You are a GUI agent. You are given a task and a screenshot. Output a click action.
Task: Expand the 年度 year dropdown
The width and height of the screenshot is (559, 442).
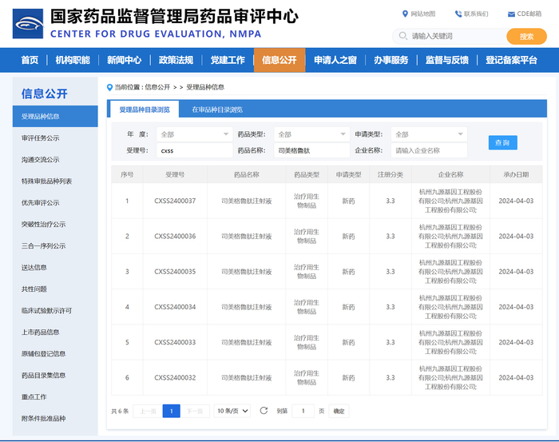(193, 134)
